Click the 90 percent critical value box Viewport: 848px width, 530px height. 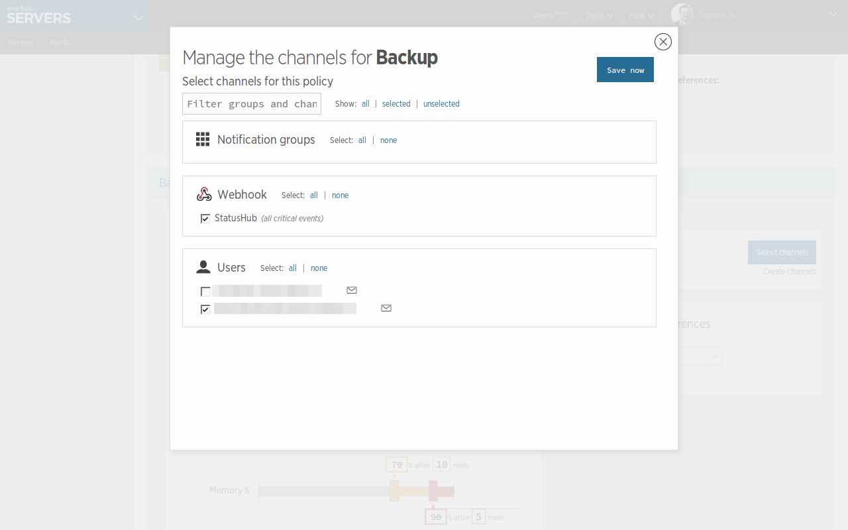[436, 517]
